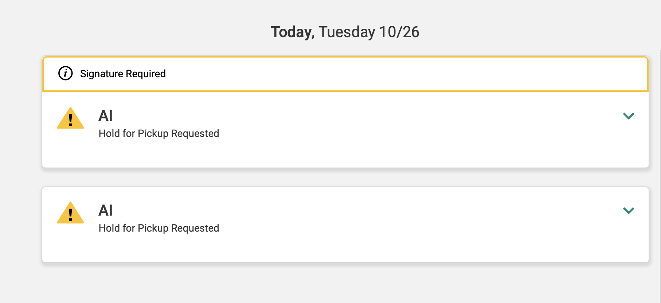
Task: Open the second AI shipment title
Action: tap(105, 210)
